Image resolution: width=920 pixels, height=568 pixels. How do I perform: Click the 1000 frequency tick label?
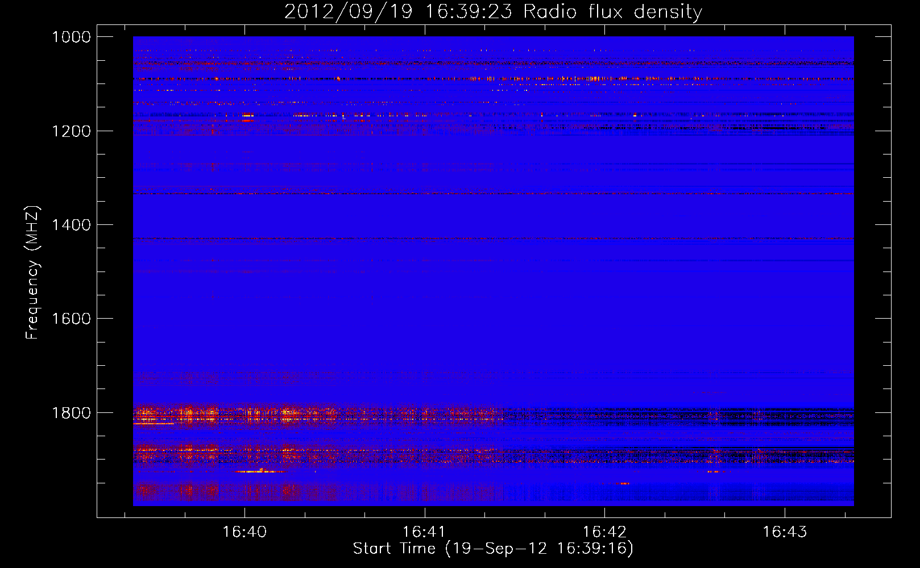click(71, 37)
